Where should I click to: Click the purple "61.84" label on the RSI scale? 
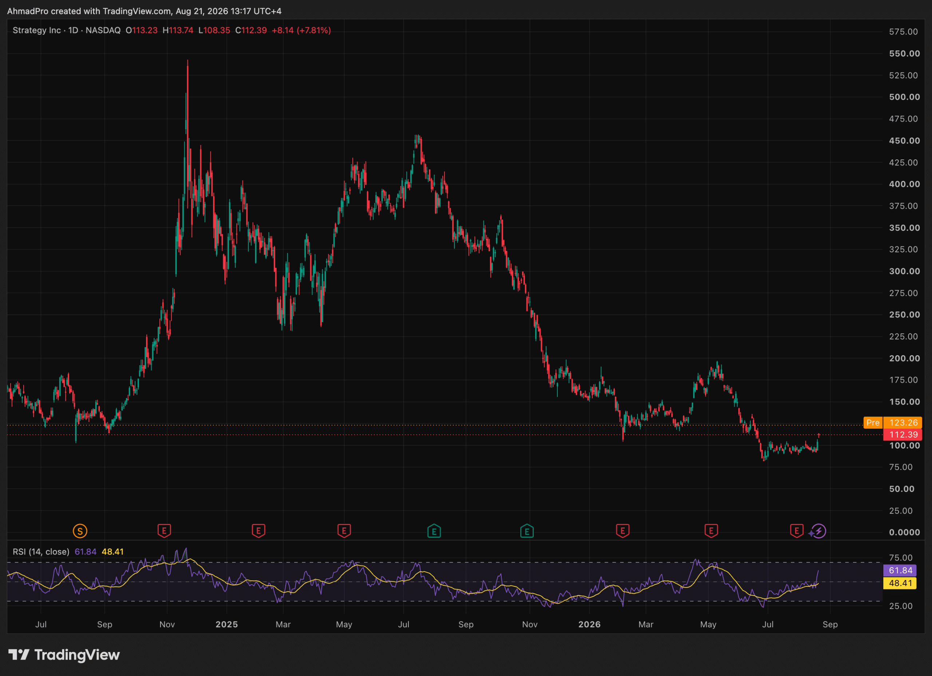click(x=900, y=570)
